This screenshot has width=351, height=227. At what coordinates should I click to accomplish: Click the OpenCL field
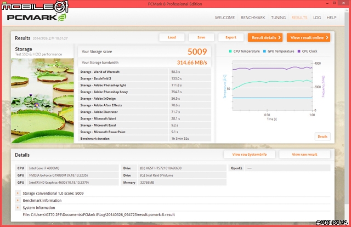point(287,168)
